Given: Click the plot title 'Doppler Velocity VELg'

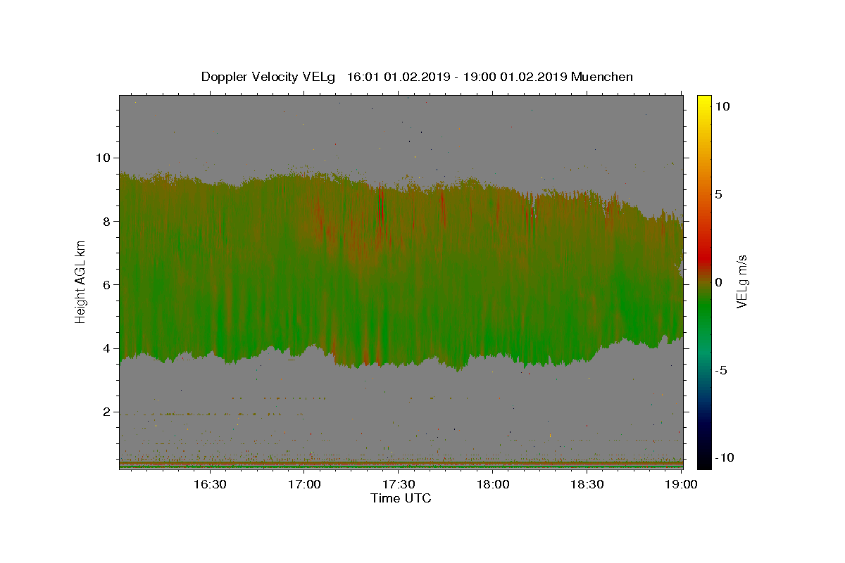Looking at the screenshot, I should click(268, 77).
